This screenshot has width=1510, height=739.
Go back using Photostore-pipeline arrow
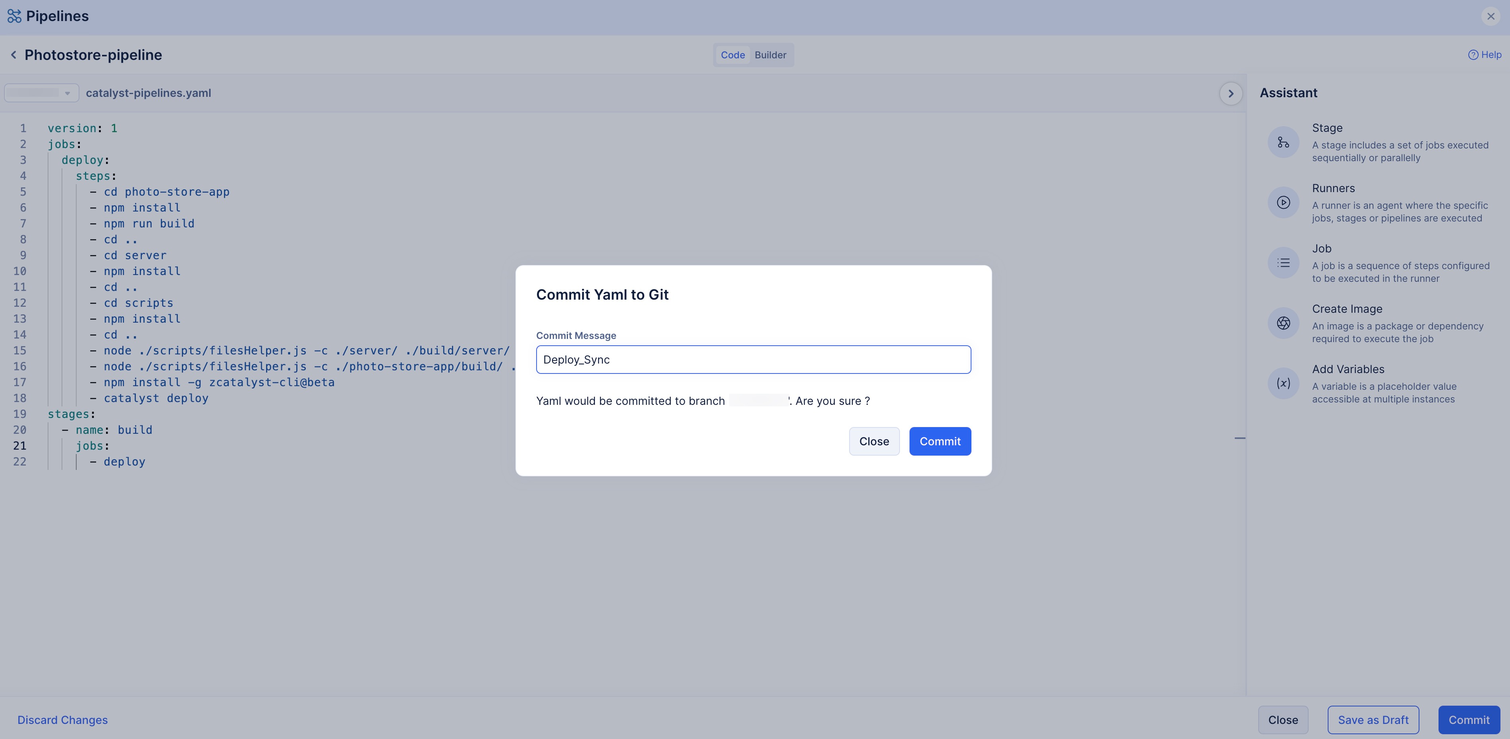click(14, 55)
